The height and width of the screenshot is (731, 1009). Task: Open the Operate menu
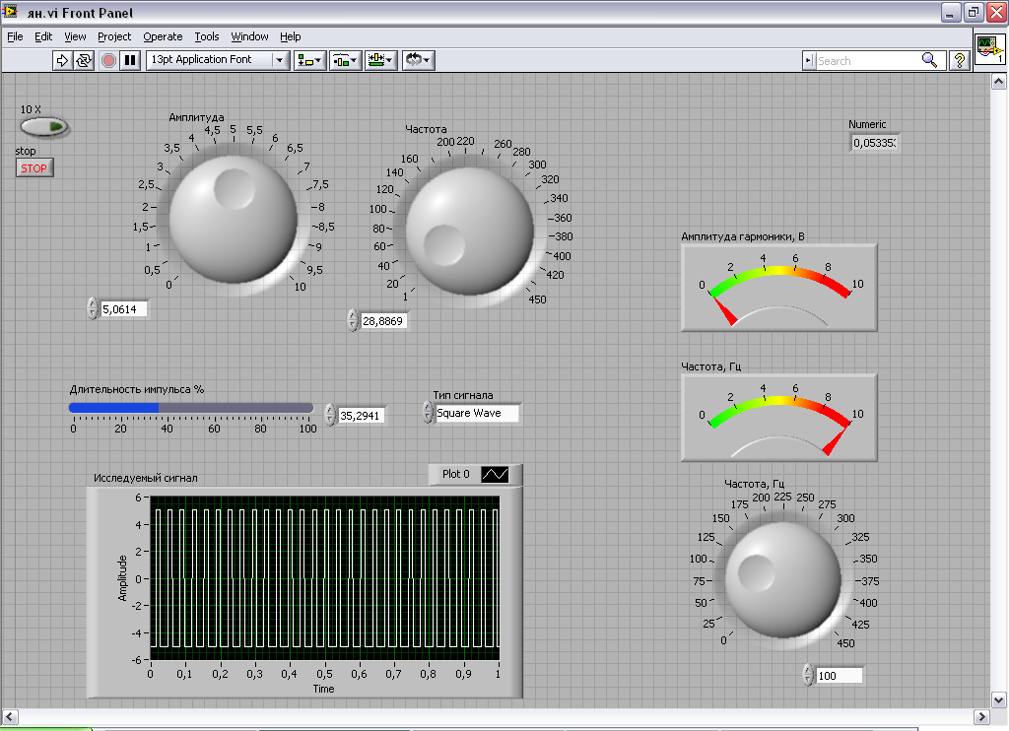click(x=163, y=36)
